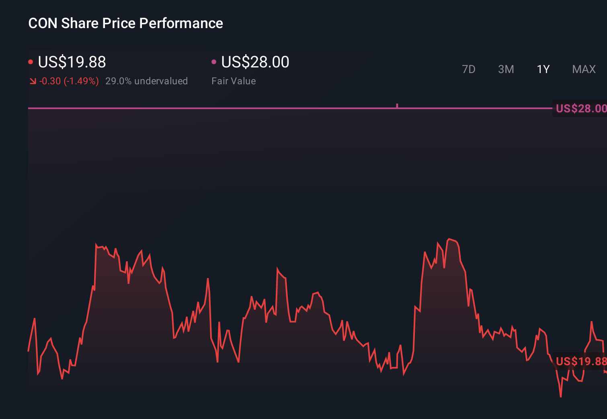
Task: Click the pink dot beside Fair Value price
Action: coord(214,62)
